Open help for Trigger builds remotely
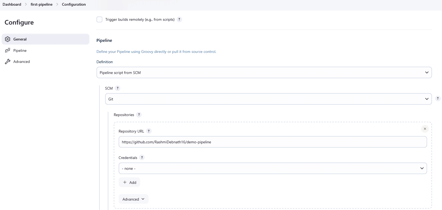Viewport: 442px width, 210px height. [x=179, y=19]
